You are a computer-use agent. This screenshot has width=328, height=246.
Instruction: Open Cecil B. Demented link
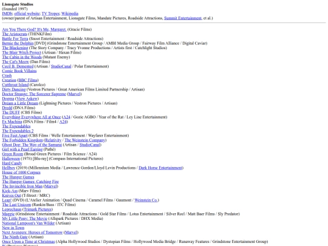(18, 66)
